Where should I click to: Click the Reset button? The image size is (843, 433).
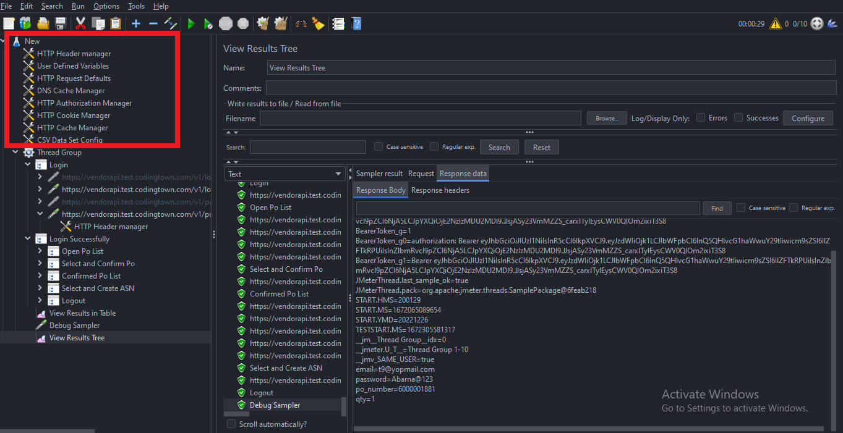[542, 147]
